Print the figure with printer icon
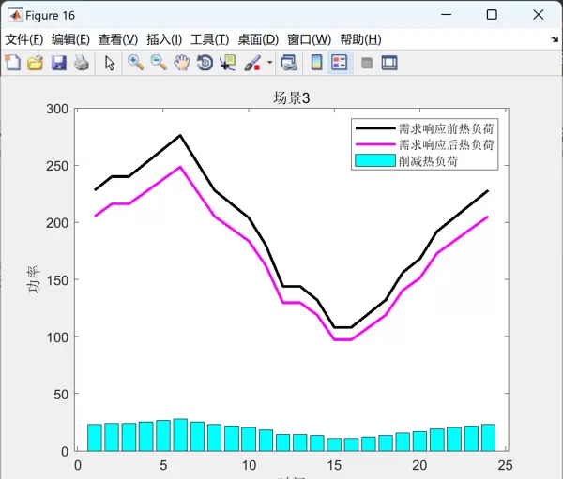This screenshot has width=563, height=479. click(81, 63)
